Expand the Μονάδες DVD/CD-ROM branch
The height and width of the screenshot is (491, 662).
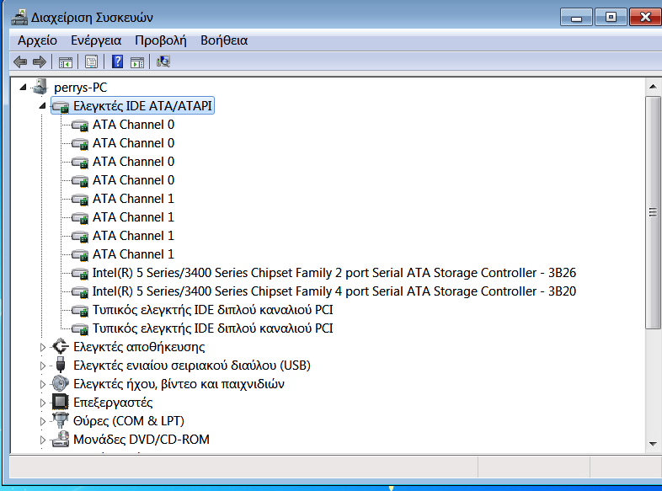click(x=42, y=440)
